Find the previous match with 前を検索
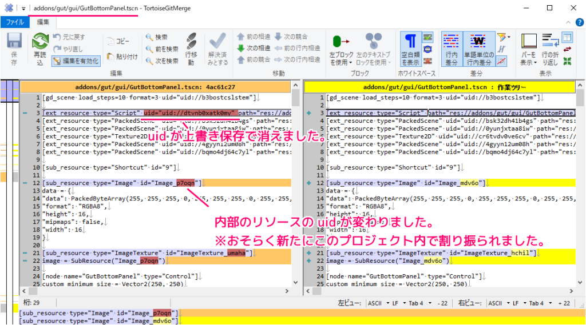This screenshot has height=325, width=586. tap(162, 49)
